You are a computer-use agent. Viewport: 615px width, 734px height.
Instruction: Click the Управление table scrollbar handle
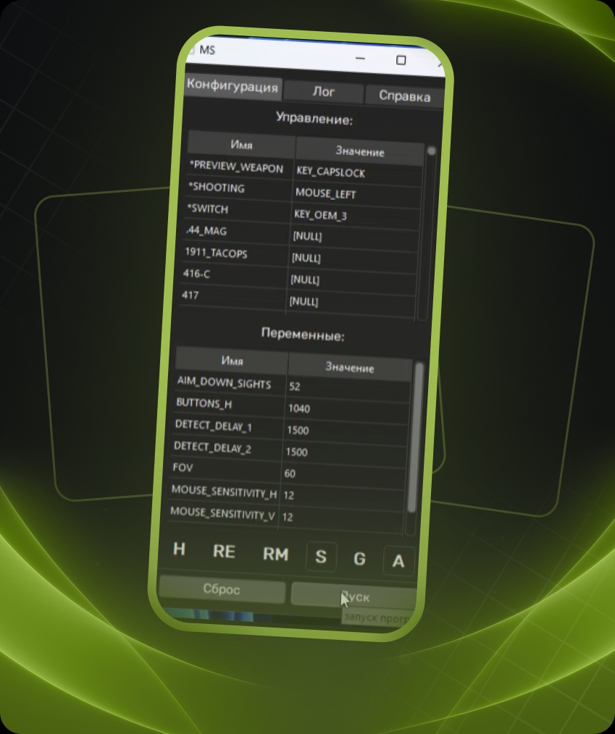pos(432,151)
